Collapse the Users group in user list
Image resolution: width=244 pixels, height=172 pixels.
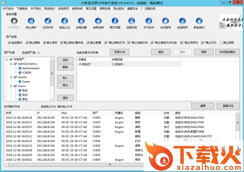click(11, 86)
